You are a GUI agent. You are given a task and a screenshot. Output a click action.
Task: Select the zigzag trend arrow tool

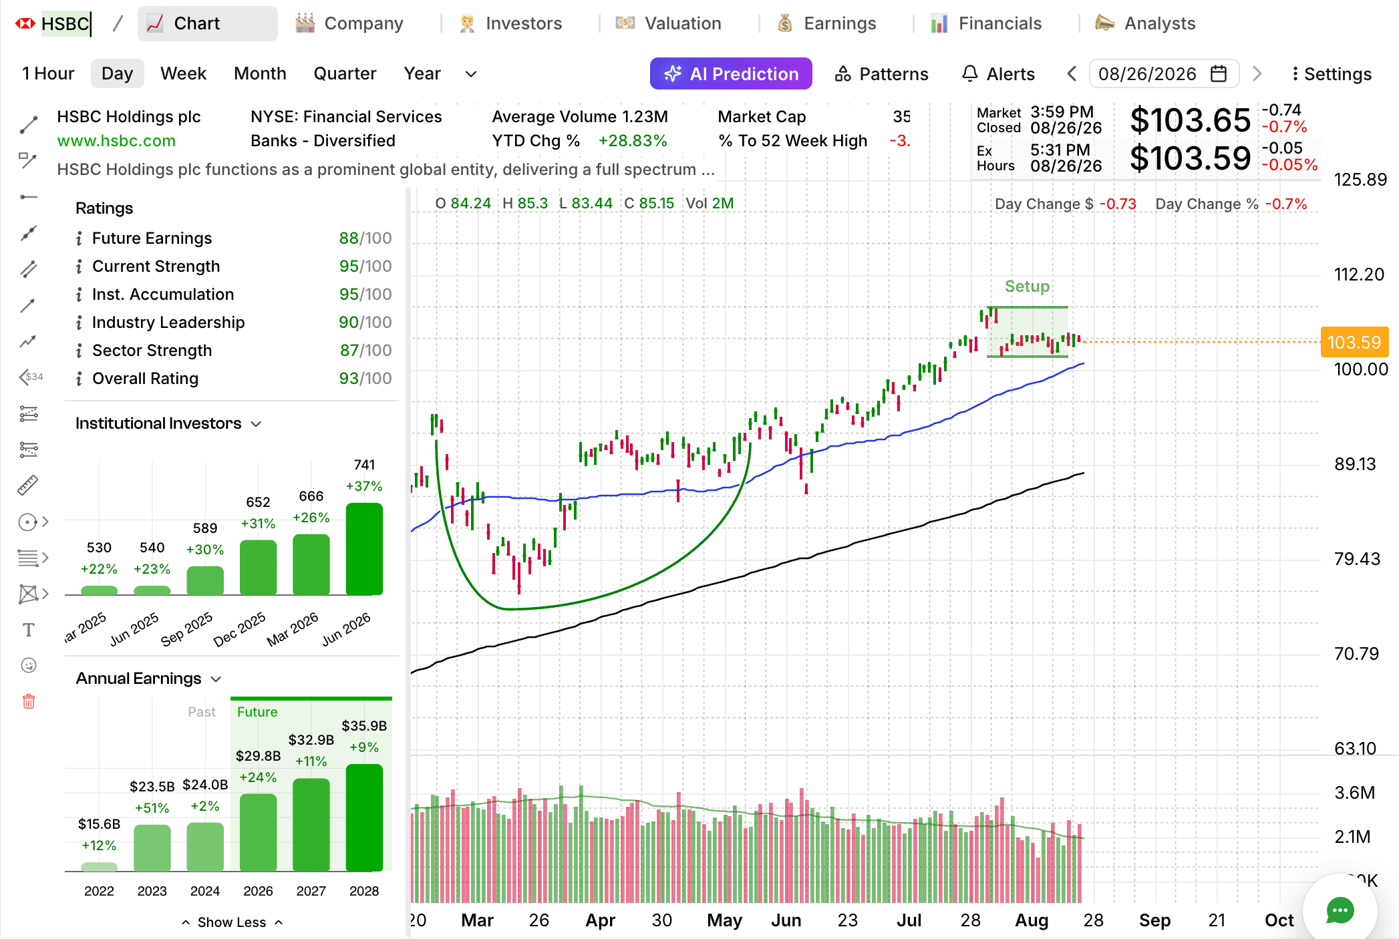click(27, 342)
